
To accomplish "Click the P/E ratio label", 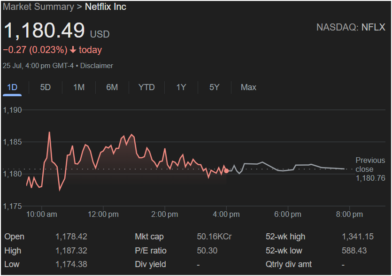I will click(x=151, y=251).
